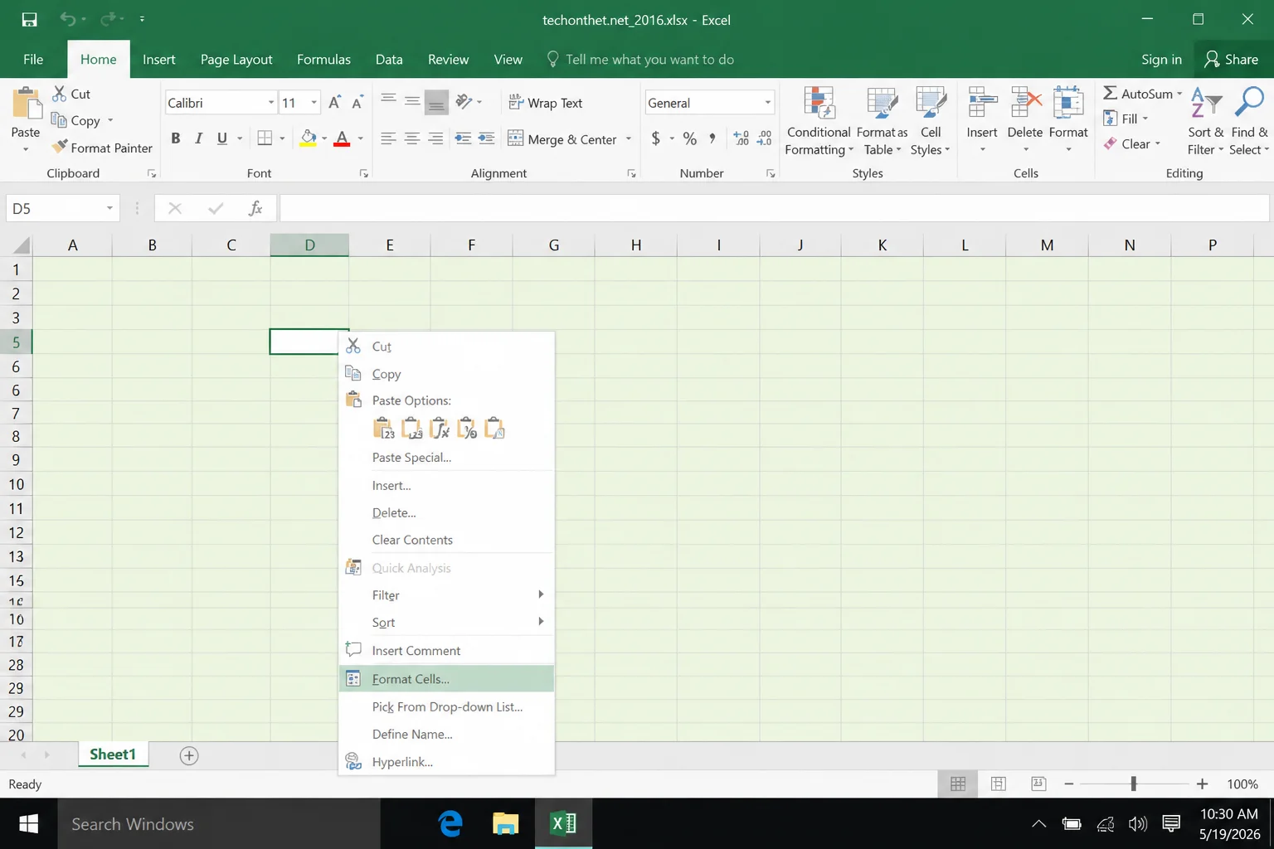1274x849 pixels.
Task: Click Hyperlink... in context menu
Action: tap(446, 761)
